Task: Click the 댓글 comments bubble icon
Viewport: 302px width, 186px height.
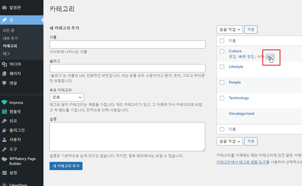Action: 4,83
